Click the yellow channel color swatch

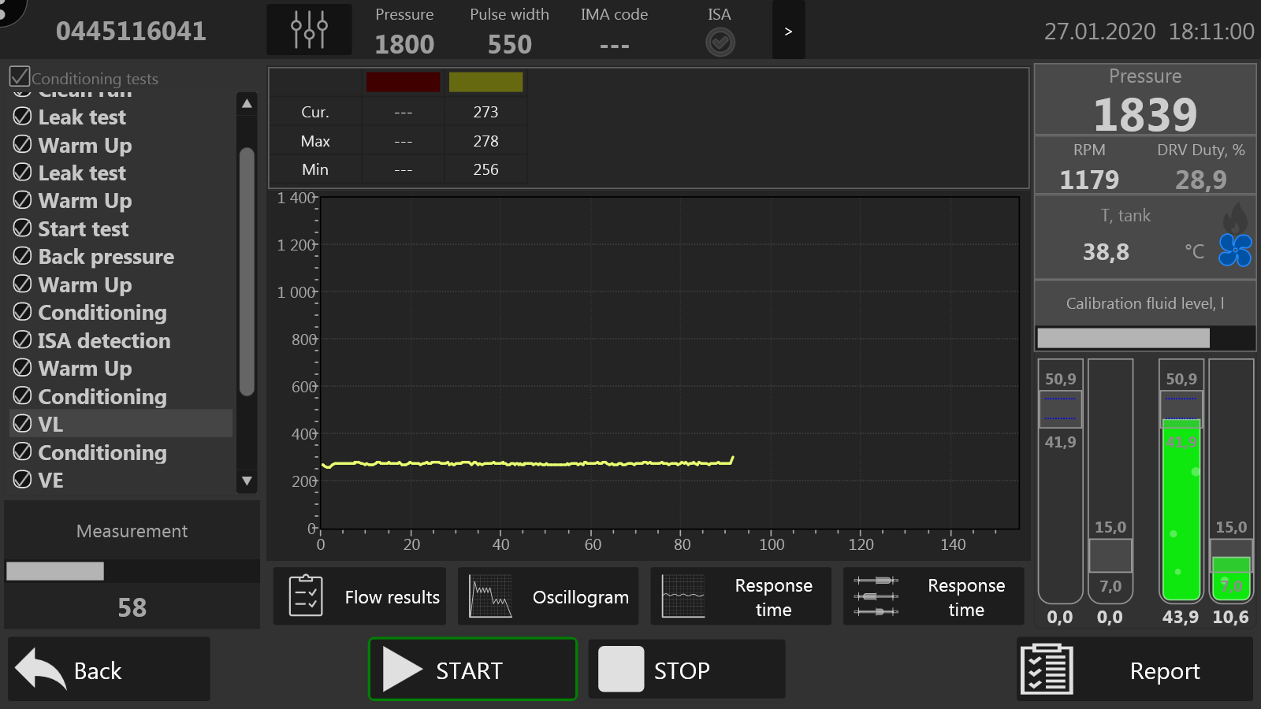485,82
